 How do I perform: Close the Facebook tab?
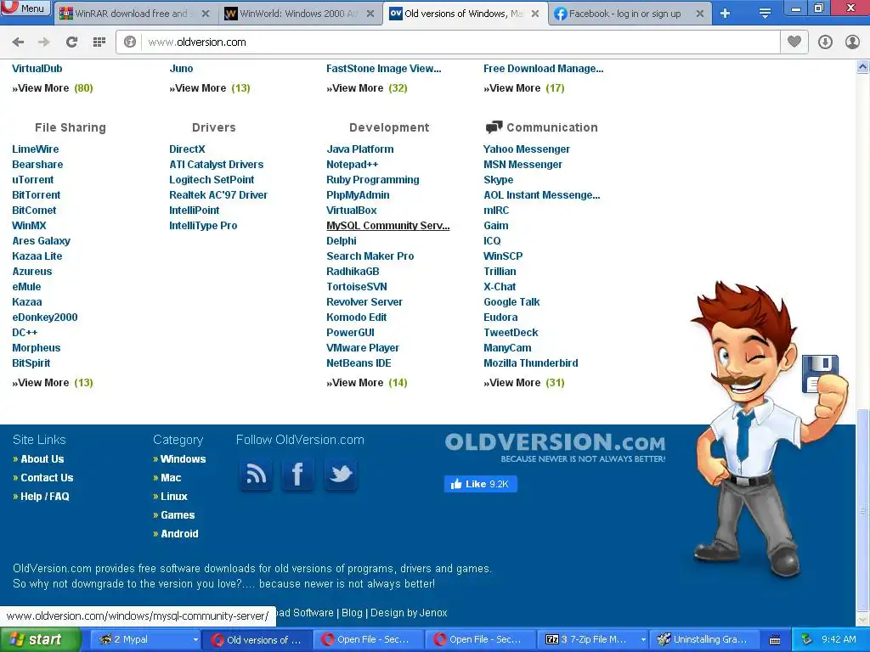[700, 14]
